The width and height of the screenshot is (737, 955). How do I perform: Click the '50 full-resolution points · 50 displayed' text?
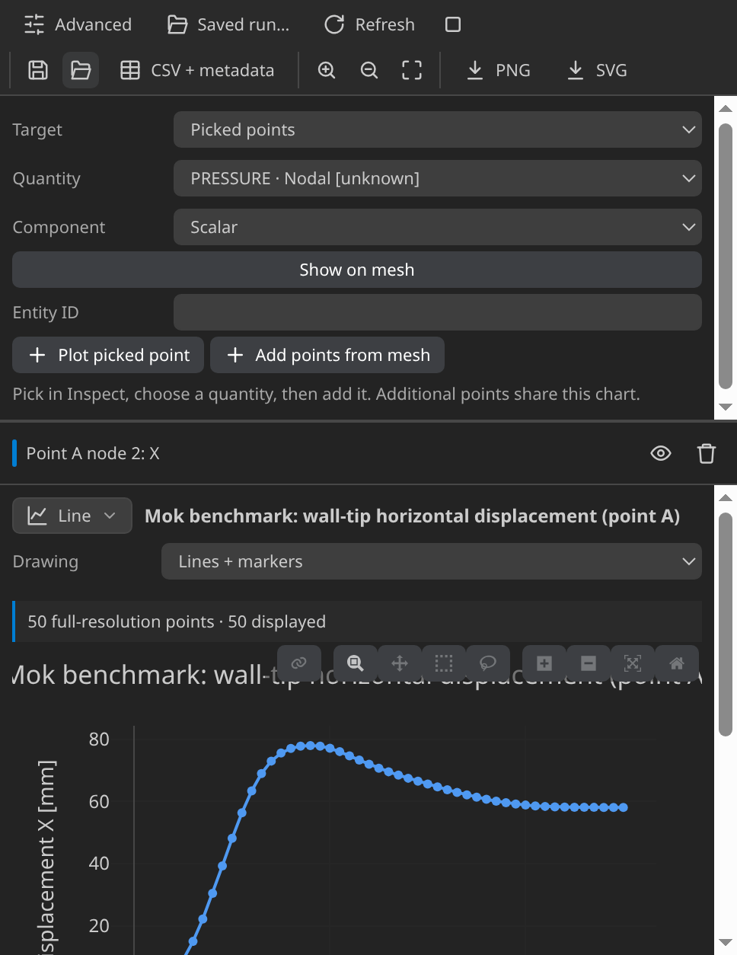pyautogui.click(x=177, y=621)
